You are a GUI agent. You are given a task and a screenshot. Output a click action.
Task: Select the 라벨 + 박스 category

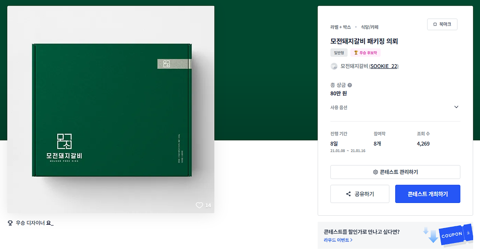(x=340, y=27)
